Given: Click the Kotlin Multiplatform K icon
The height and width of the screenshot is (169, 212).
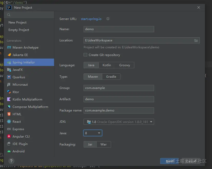Looking at the screenshot, I should (x=9, y=99).
